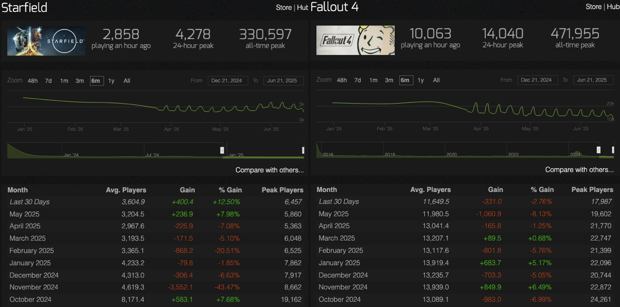Open the Starfield Hub link
The height and width of the screenshot is (307, 620).
point(303,7)
